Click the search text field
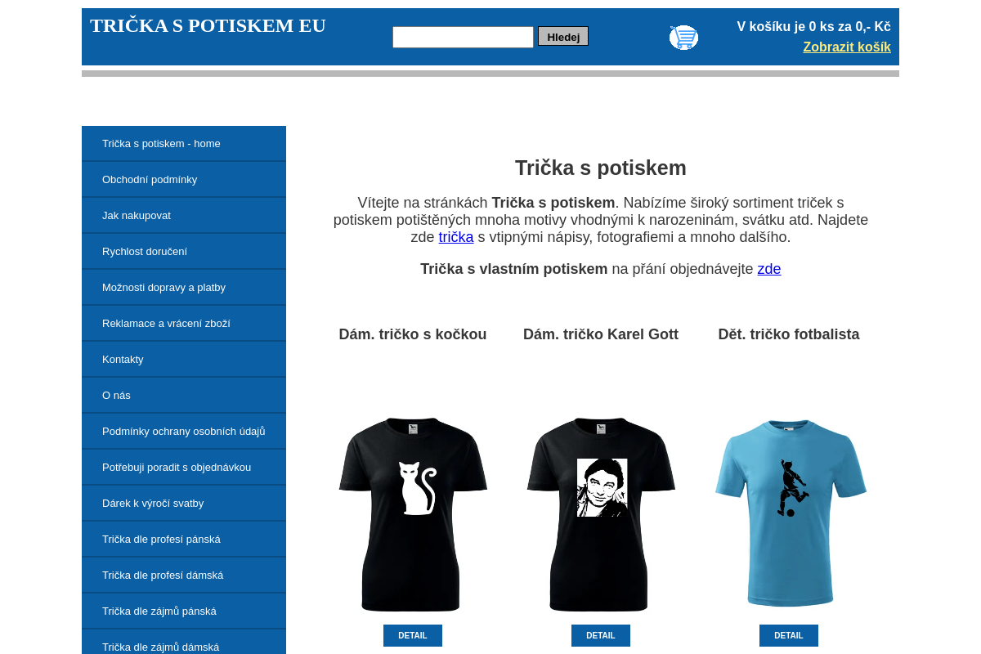This screenshot has height=654, width=981. coord(463,37)
